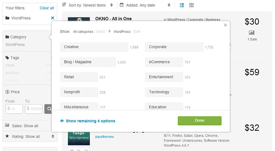This screenshot has height=151, width=275.
Task: Select the Creative category
Action: [94, 47]
